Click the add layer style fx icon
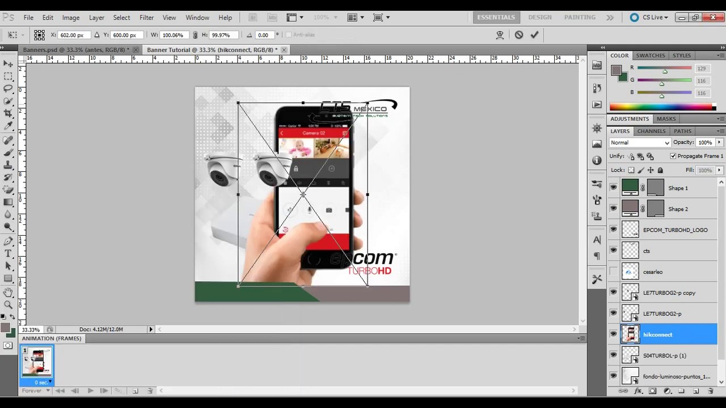Viewport: 726px width, 408px height. [638, 391]
